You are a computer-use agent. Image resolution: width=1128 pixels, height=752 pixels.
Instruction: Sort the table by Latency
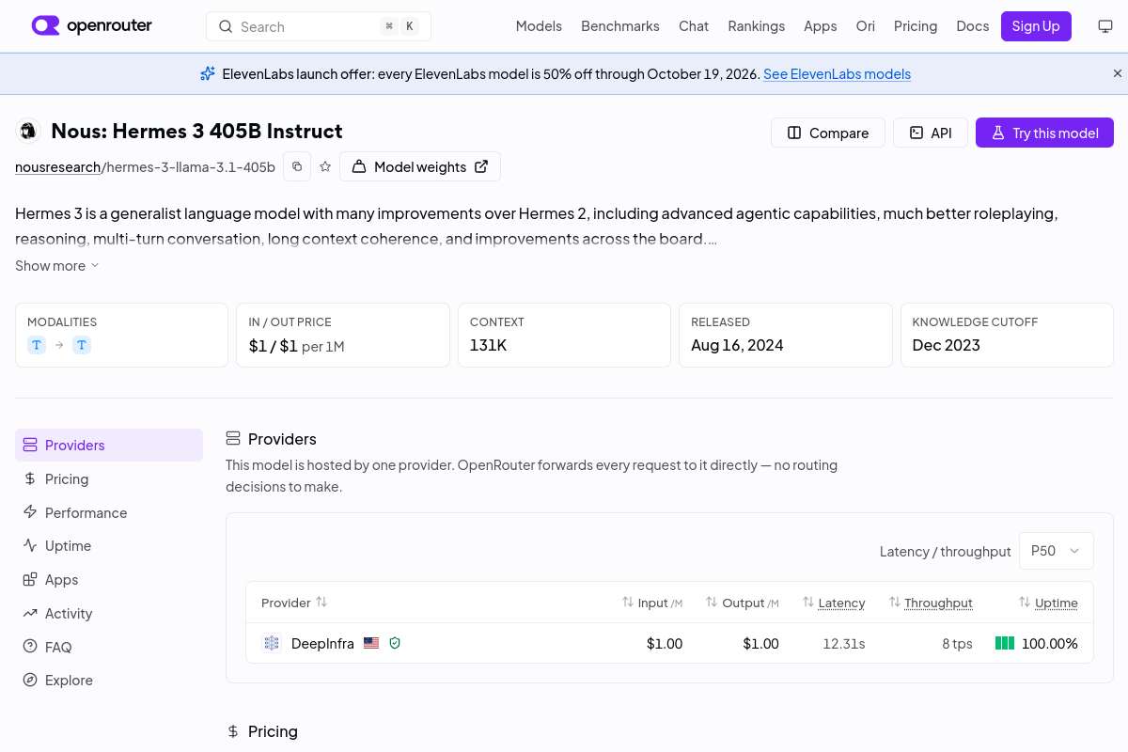point(834,603)
